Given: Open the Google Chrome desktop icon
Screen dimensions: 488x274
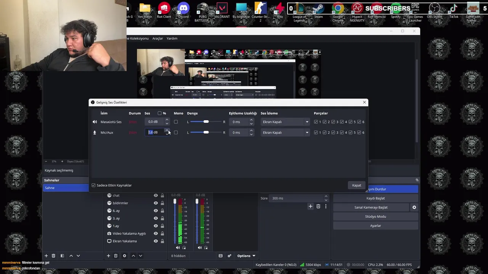Looking at the screenshot, I should click(x=338, y=12).
